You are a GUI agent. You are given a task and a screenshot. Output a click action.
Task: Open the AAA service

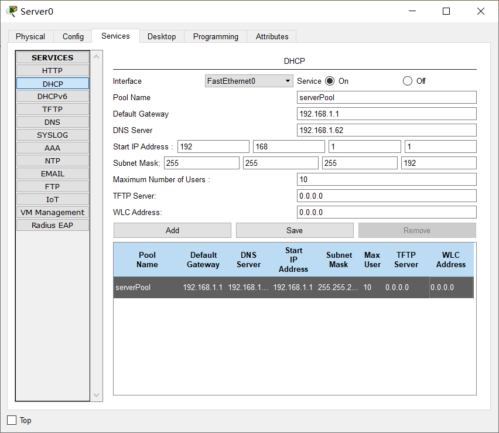pos(53,148)
